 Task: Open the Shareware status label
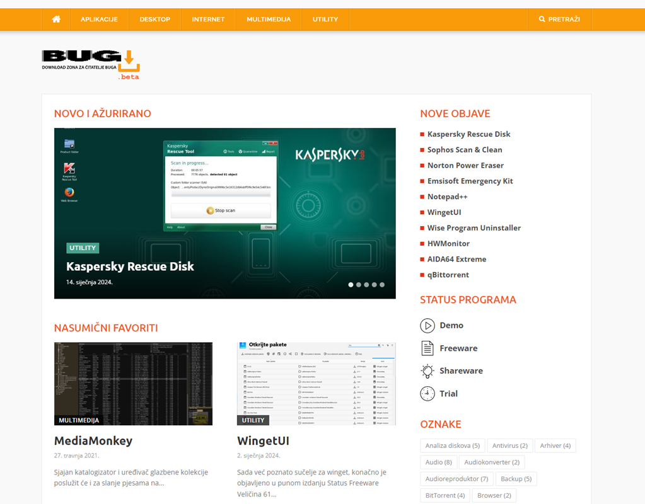point(461,370)
